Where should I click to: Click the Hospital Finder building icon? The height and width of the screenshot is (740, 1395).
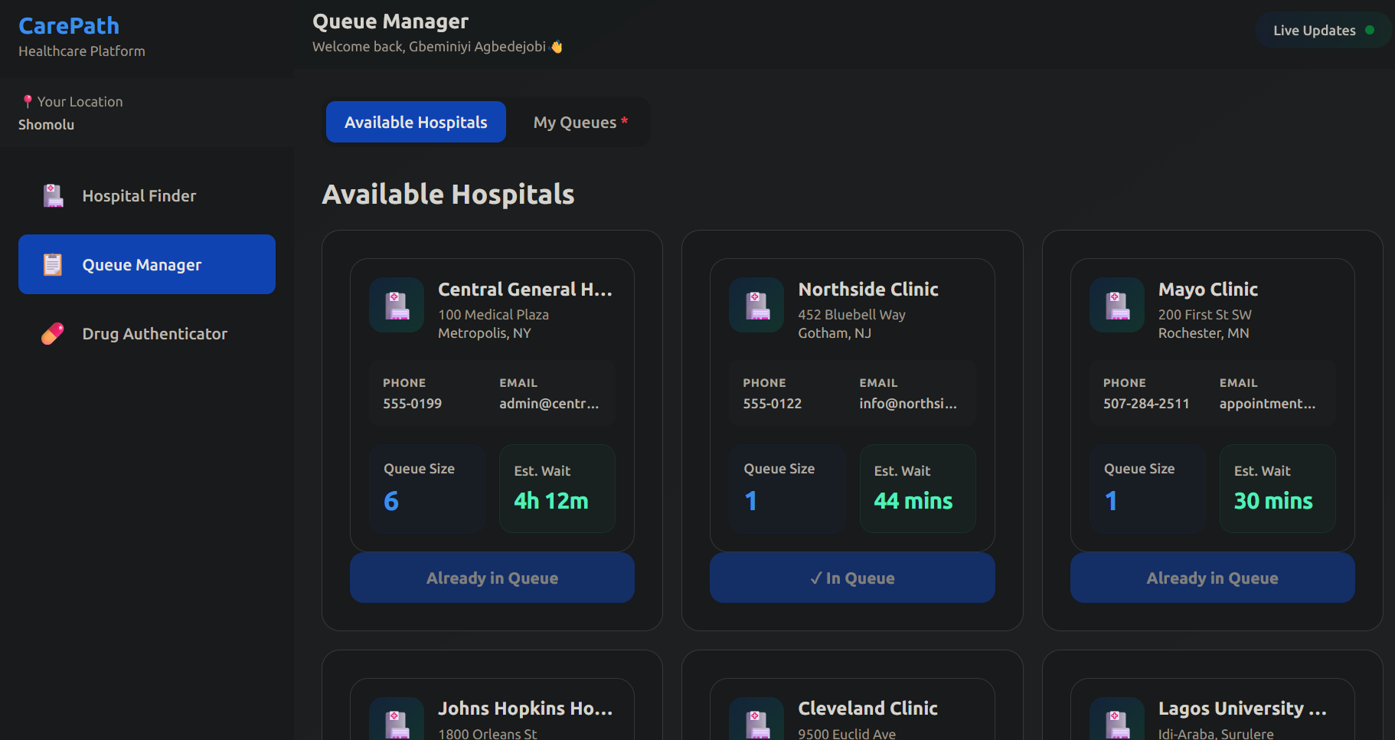[53, 196]
